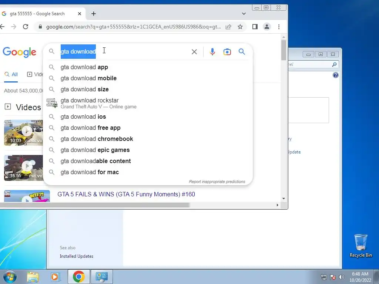Select suggestion gta download size
The height and width of the screenshot is (284, 379).
(148, 89)
